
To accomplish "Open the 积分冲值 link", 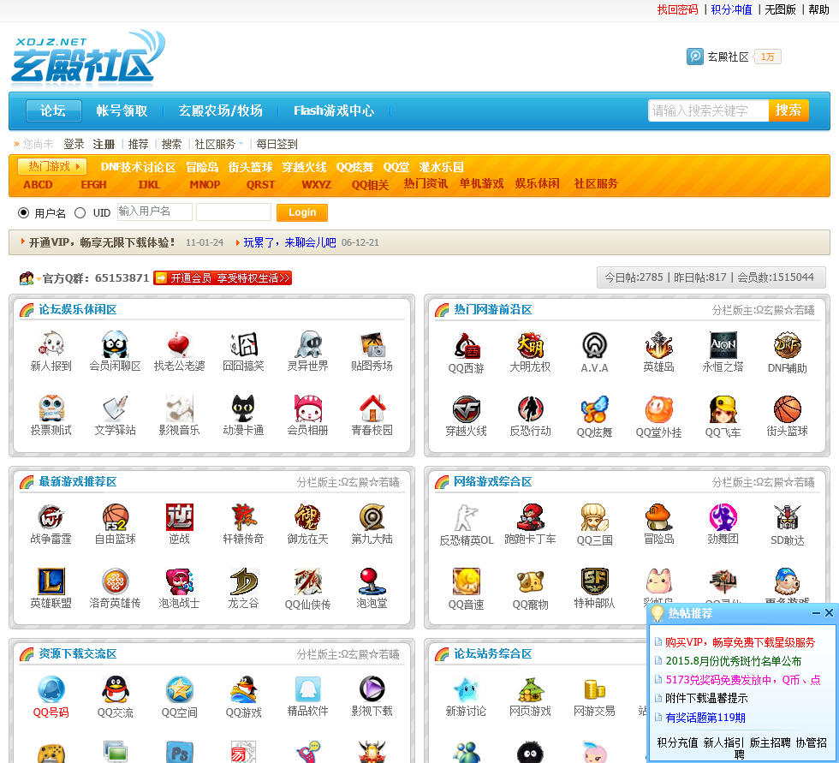I will pos(731,9).
